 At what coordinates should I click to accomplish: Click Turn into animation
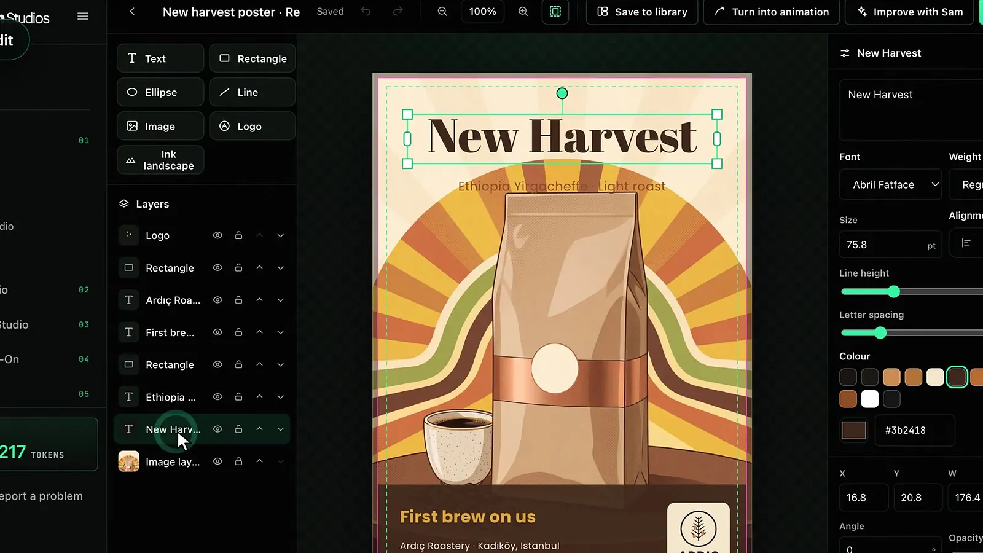[x=772, y=12]
